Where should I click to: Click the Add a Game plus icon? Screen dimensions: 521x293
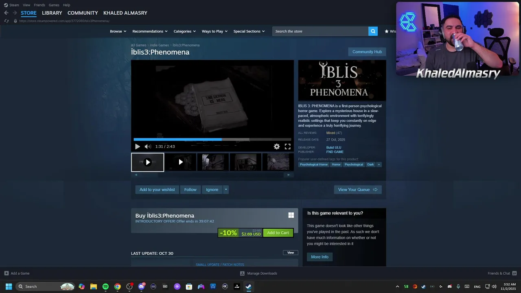[6, 273]
